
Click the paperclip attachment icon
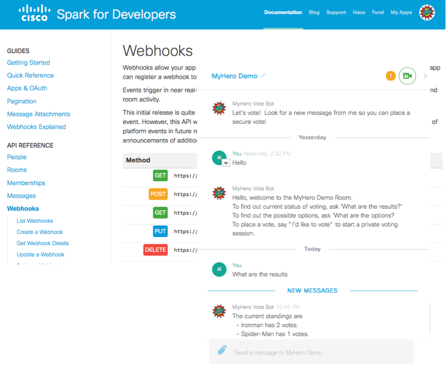pyautogui.click(x=222, y=350)
